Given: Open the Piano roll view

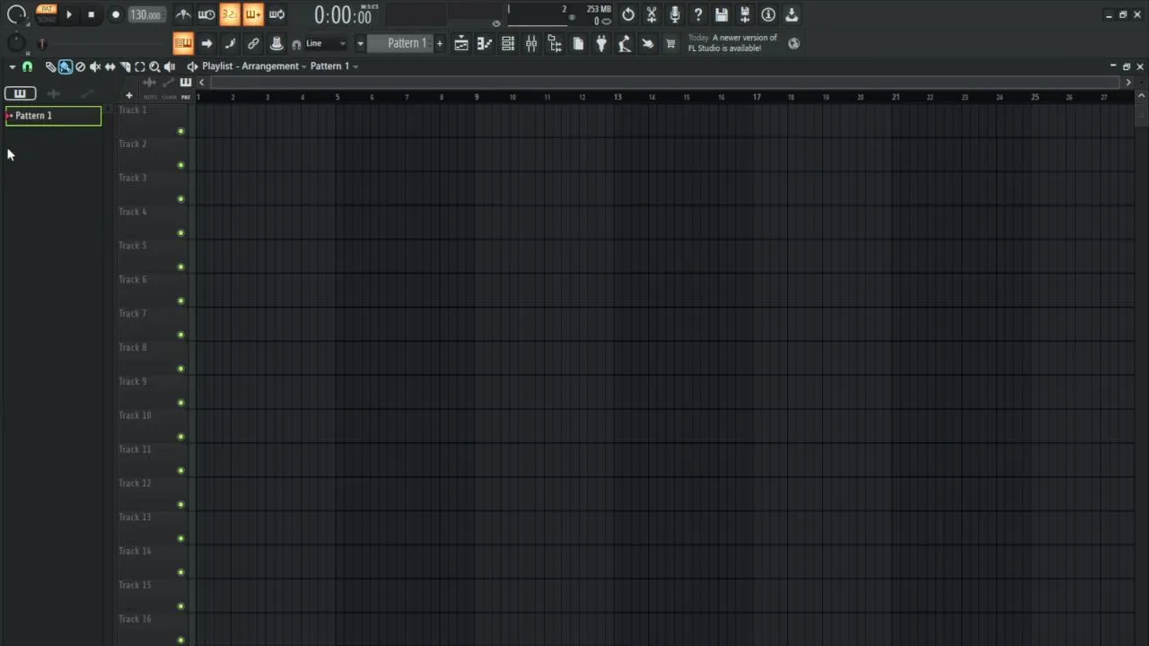Looking at the screenshot, I should click(485, 43).
